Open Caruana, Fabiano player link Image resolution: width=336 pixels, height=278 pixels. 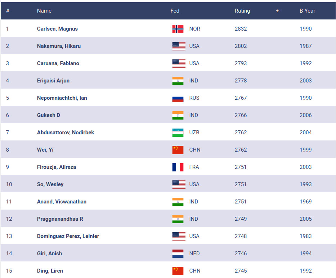point(58,63)
